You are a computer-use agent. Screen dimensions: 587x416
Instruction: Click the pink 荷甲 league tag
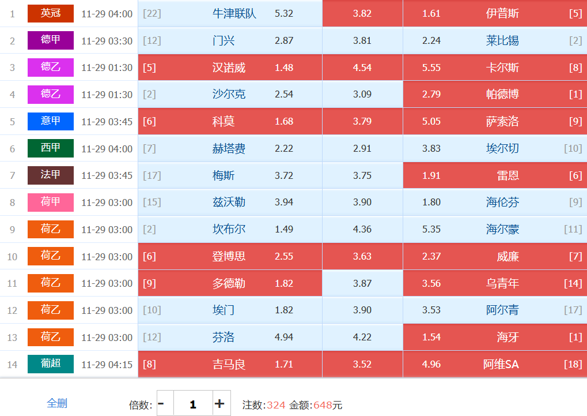tap(51, 203)
